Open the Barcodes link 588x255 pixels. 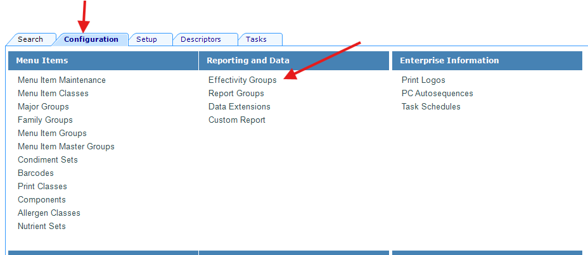coord(35,173)
